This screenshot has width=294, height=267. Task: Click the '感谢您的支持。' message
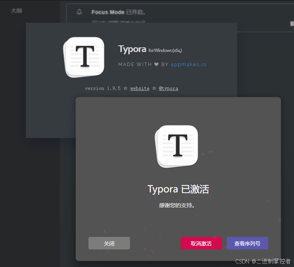click(177, 205)
